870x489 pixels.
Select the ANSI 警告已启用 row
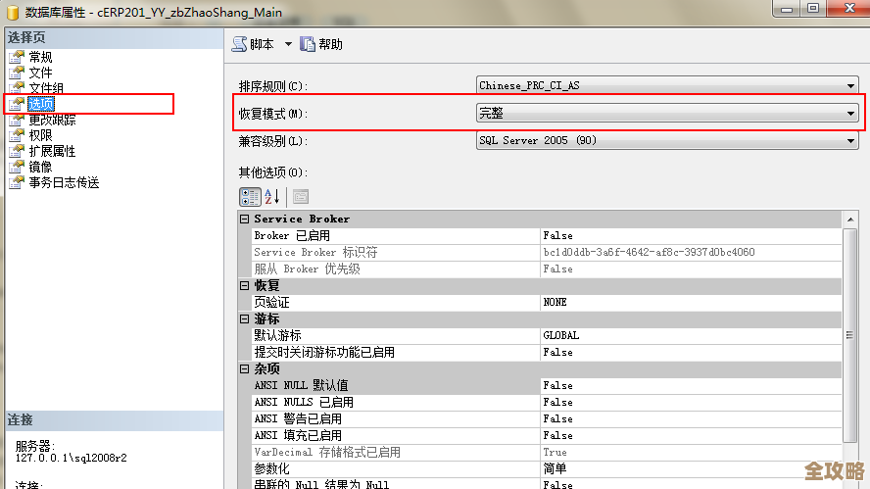546,418
